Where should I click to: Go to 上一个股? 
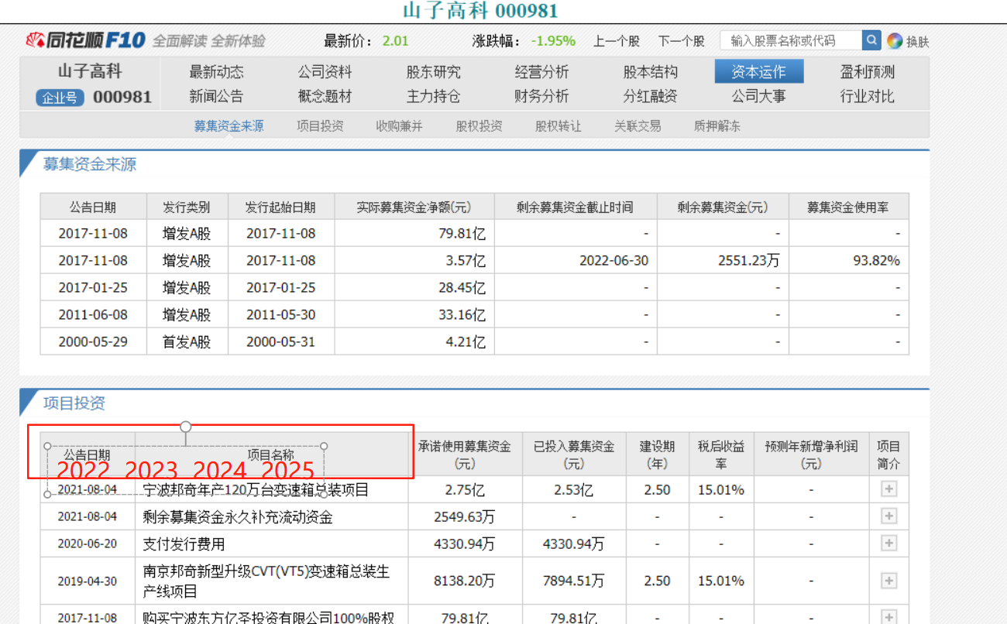point(617,41)
